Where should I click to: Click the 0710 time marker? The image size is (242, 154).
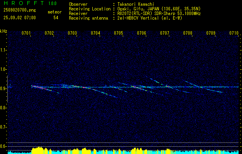(234, 33)
